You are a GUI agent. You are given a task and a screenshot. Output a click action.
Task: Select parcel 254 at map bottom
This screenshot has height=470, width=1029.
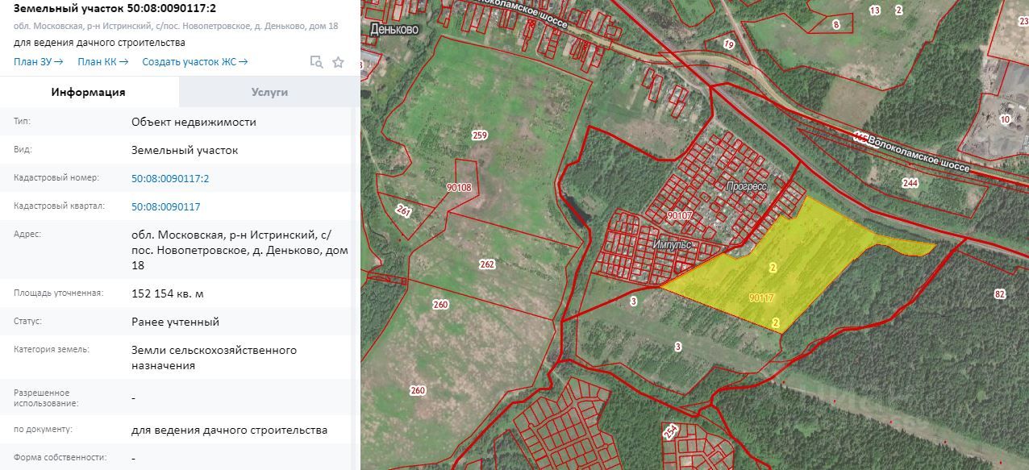(670, 433)
